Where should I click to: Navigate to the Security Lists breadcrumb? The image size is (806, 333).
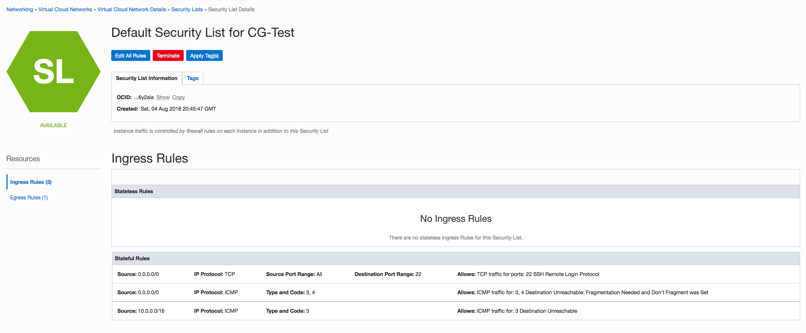187,9
